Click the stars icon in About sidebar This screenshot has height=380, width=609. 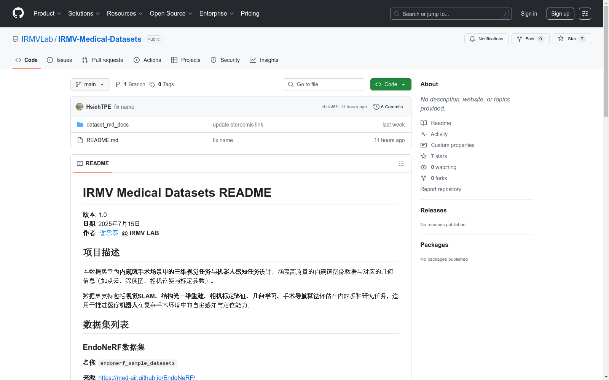click(424, 156)
